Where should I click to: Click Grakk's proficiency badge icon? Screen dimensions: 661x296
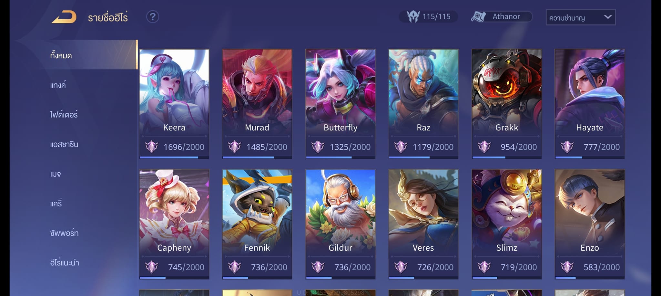(484, 147)
